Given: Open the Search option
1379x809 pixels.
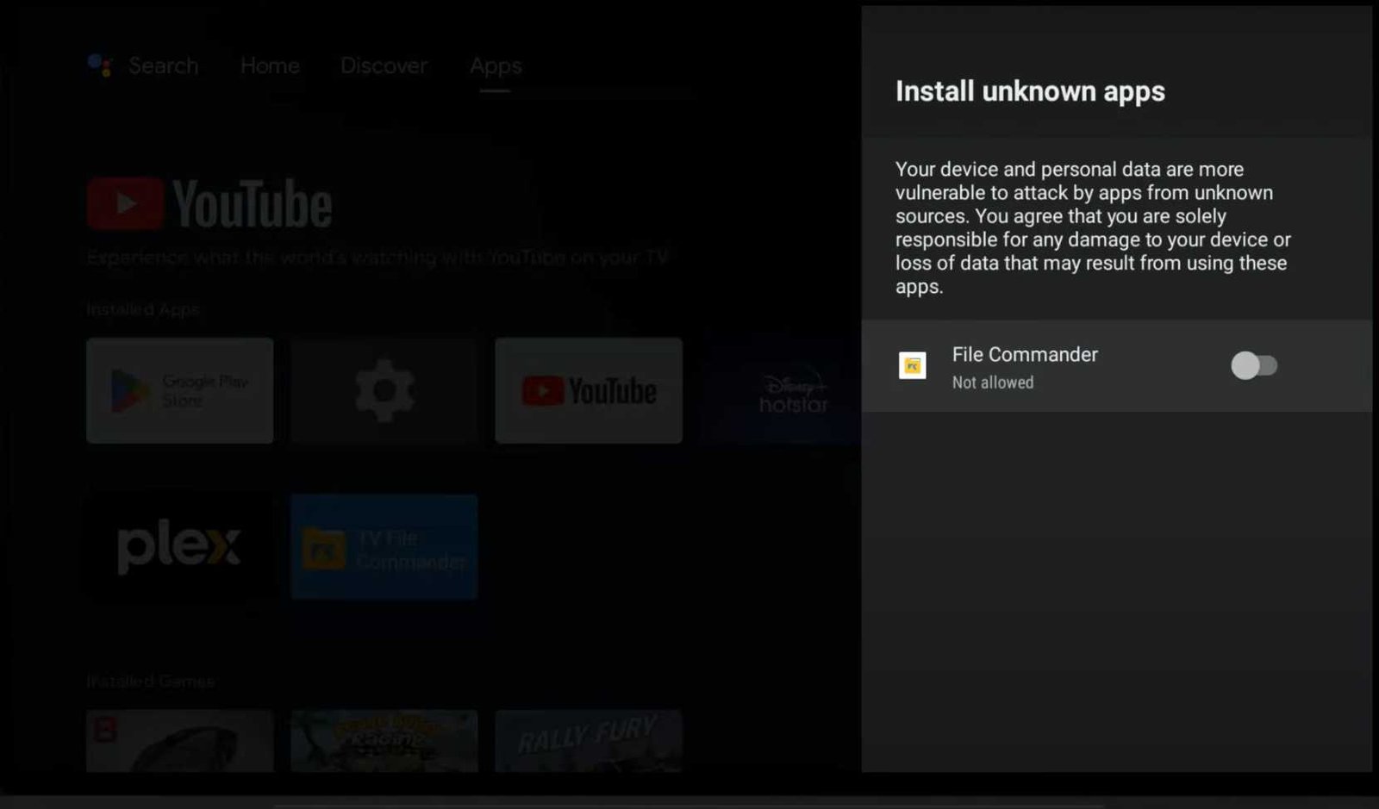Looking at the screenshot, I should 163,65.
